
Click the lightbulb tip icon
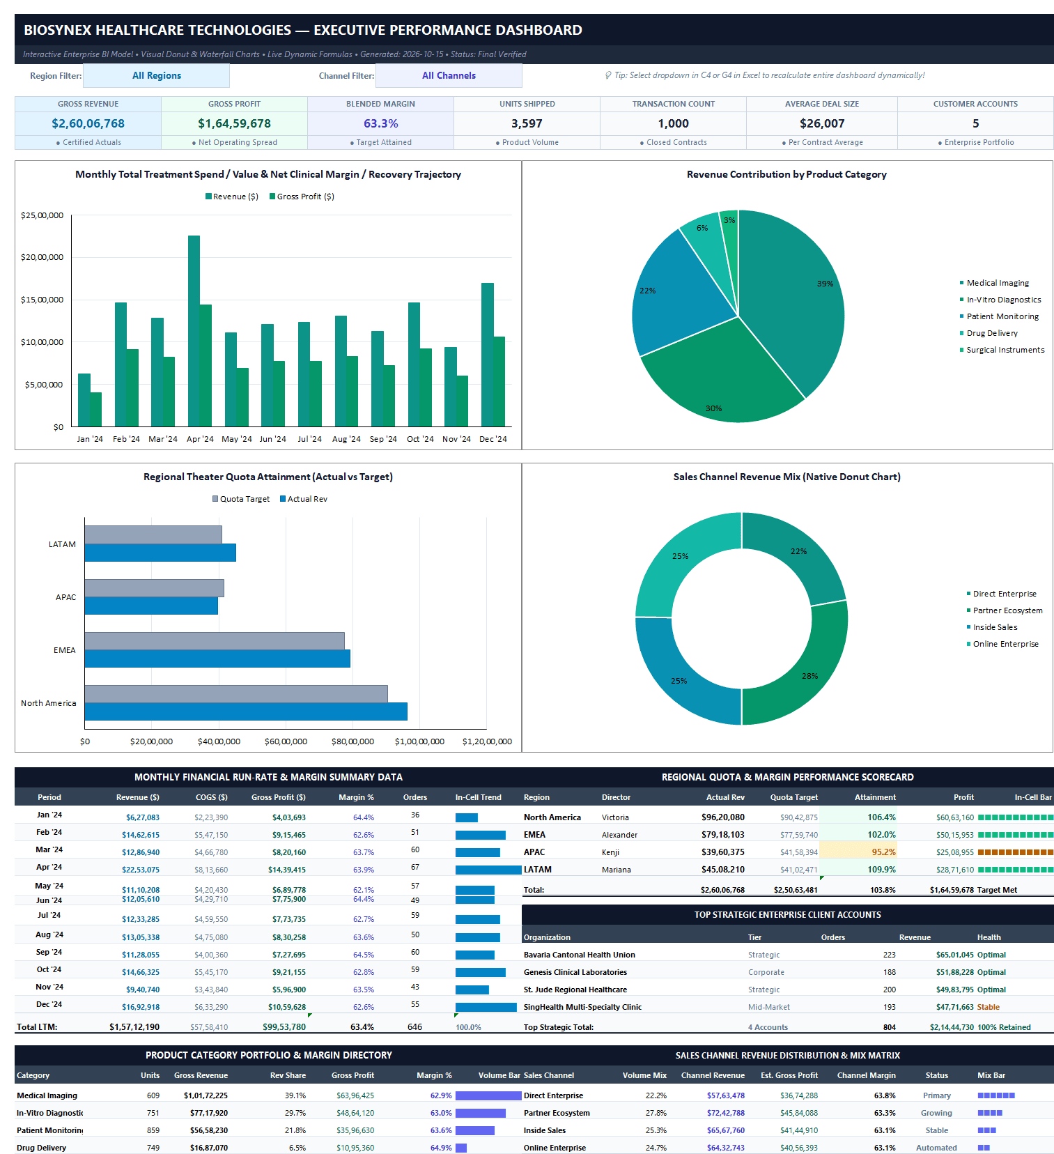coord(608,75)
